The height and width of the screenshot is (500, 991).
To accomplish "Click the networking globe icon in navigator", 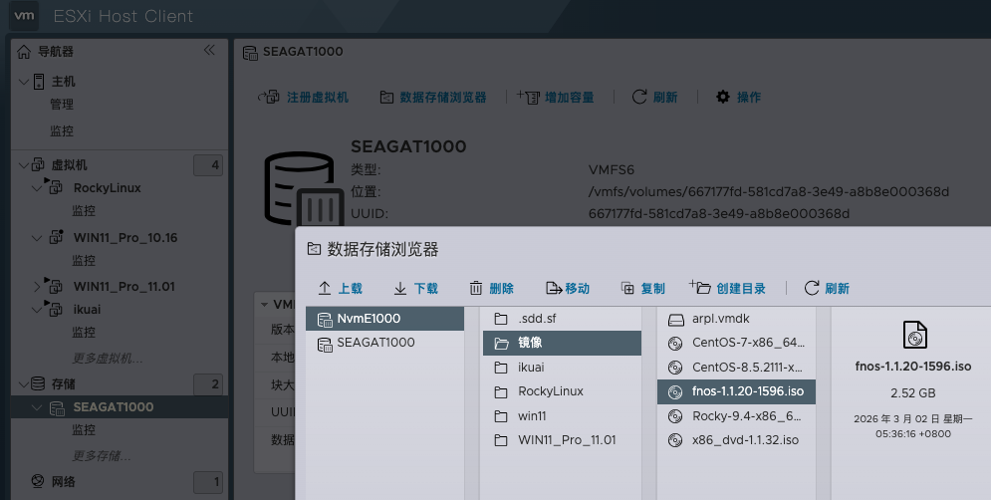I will [38, 481].
